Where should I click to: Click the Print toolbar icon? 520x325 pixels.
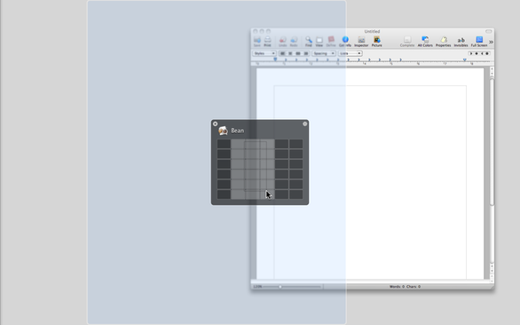(x=267, y=42)
